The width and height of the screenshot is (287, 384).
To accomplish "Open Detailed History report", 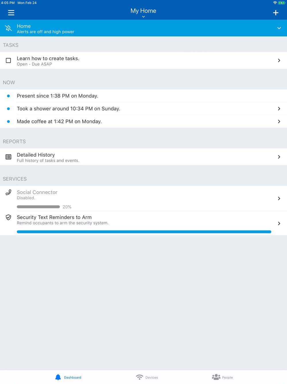I will pos(143,157).
